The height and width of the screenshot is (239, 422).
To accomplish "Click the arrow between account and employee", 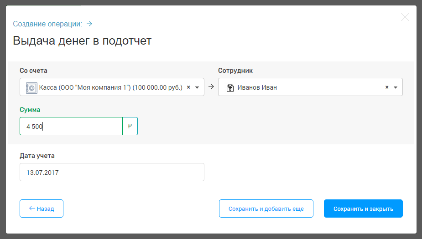I will point(211,87).
